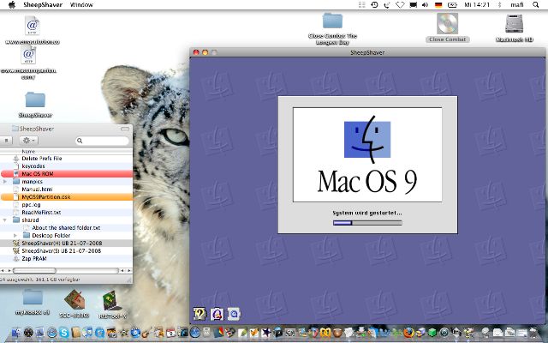This screenshot has height=343, width=548.
Task: Open Finder from the Dock
Action: 16,333
